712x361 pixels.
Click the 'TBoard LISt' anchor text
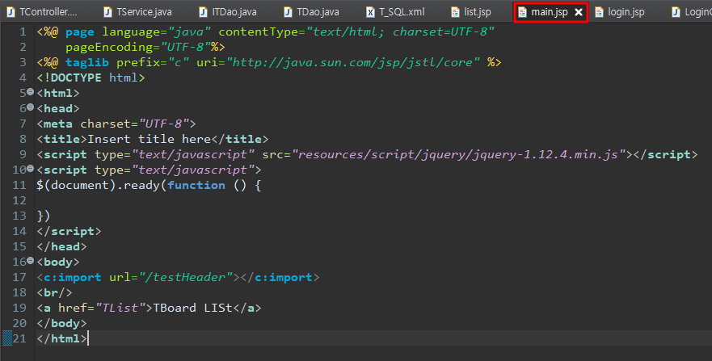[192, 308]
